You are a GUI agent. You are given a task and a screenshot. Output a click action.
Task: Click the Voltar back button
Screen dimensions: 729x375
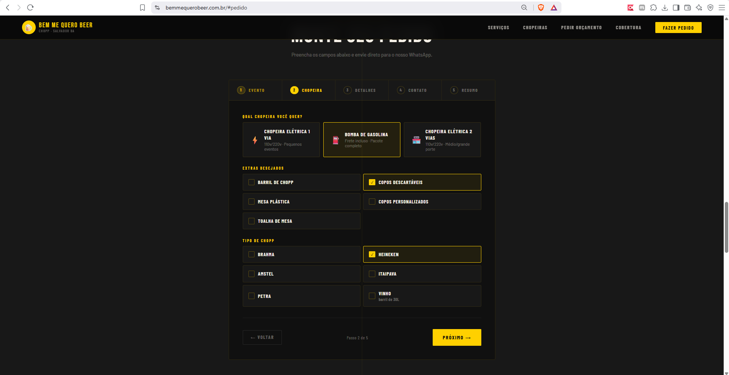[262, 337]
